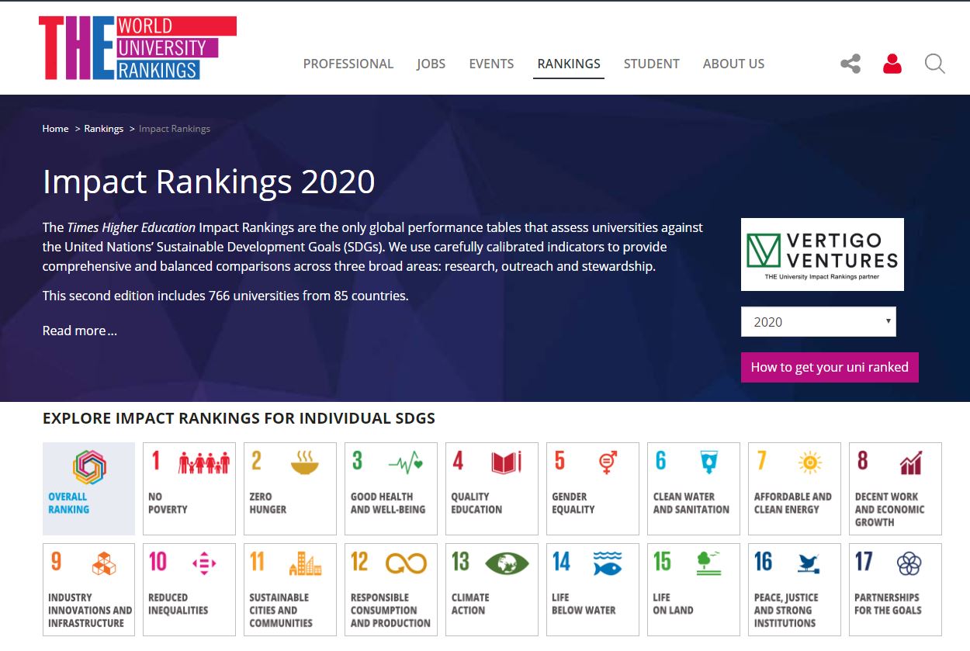Select the Overall Ranking tile
The width and height of the screenshot is (970, 651).
[x=88, y=489]
